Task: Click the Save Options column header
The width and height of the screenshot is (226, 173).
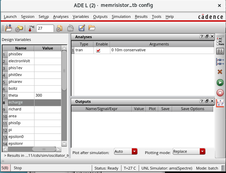Action: pyautogui.click(x=192, y=109)
